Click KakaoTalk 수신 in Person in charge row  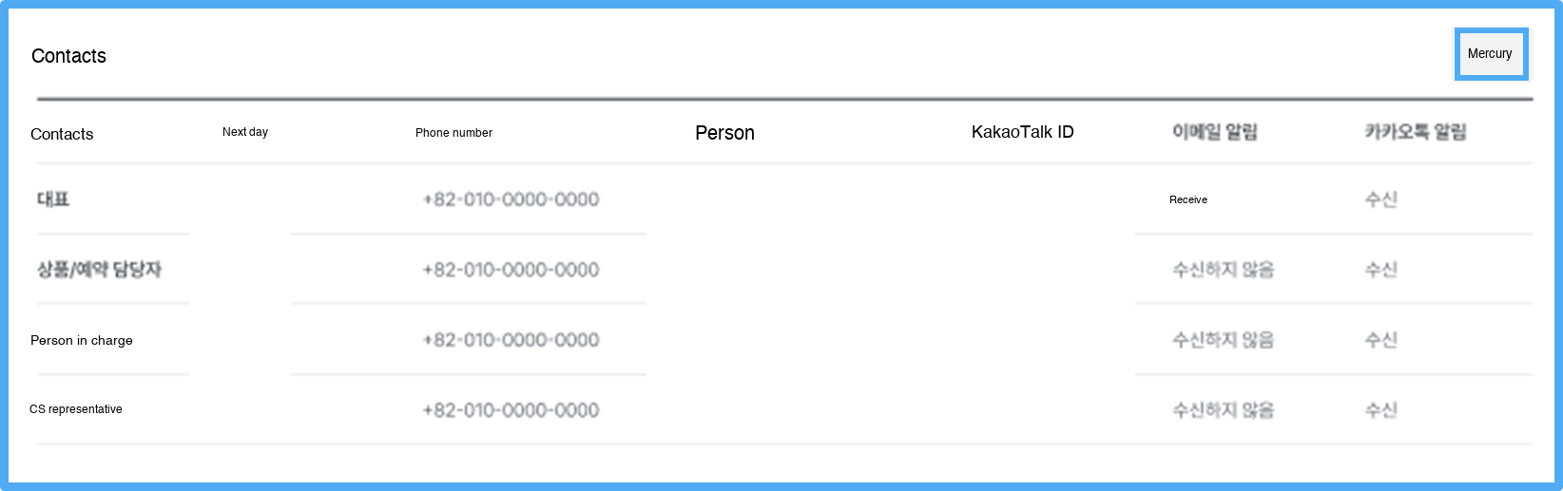tap(1380, 340)
